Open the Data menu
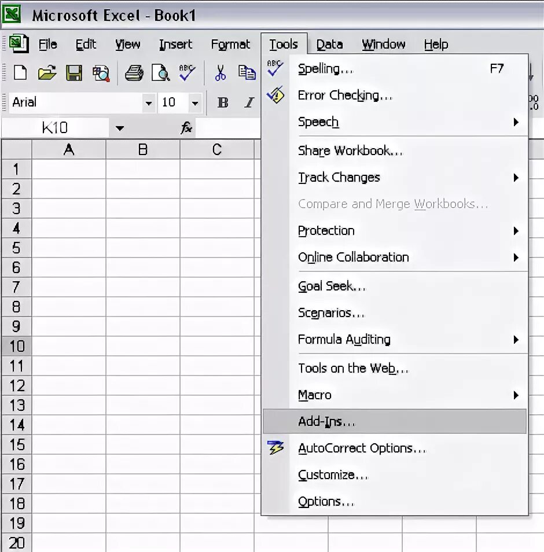 pyautogui.click(x=329, y=45)
